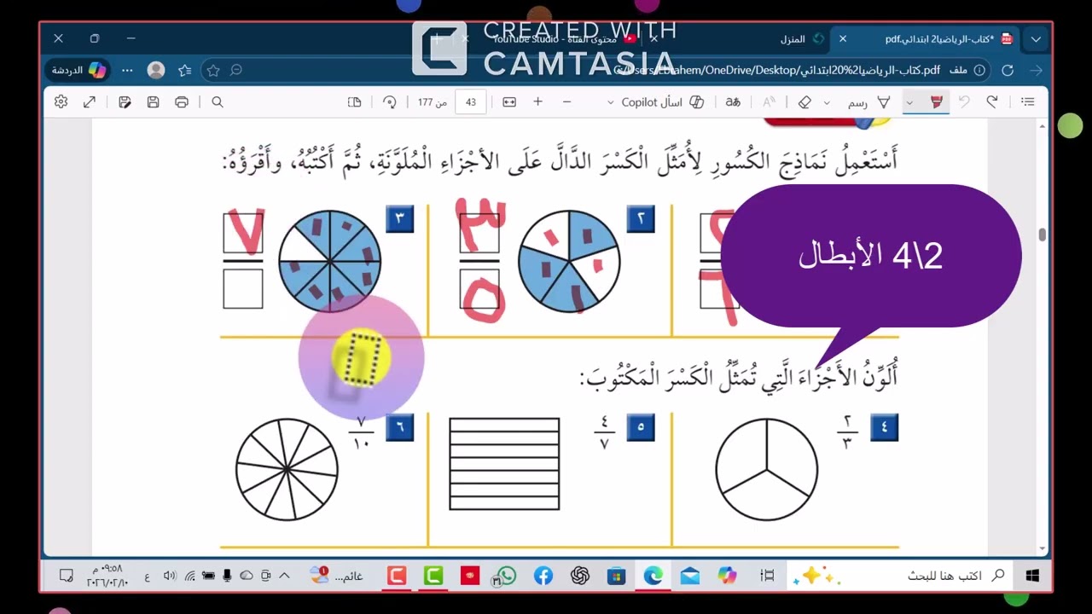Save the PDF with the floppy disk icon
This screenshot has height=614, width=1092.
[154, 102]
